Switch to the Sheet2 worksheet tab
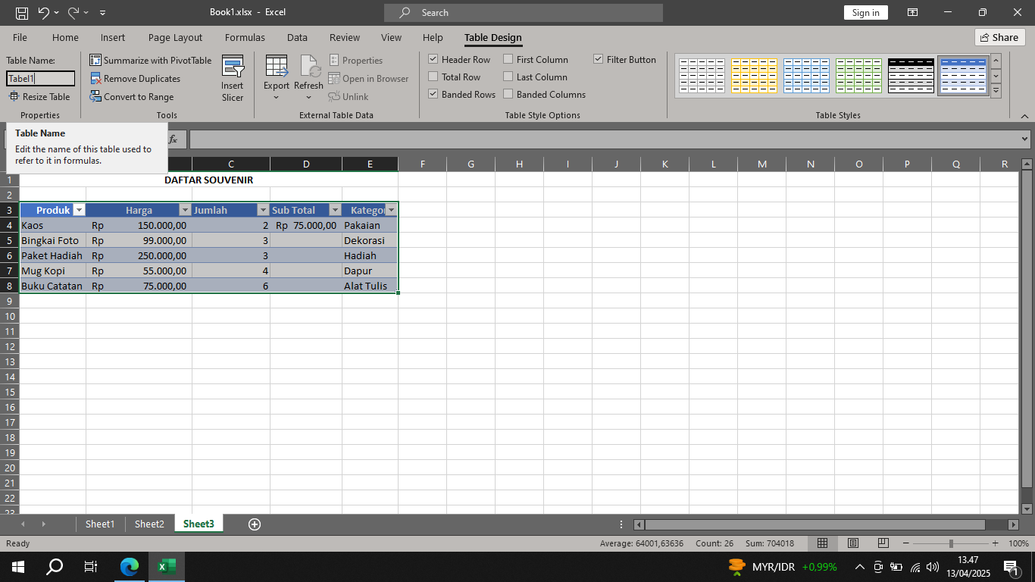This screenshot has height=582, width=1035. point(149,524)
